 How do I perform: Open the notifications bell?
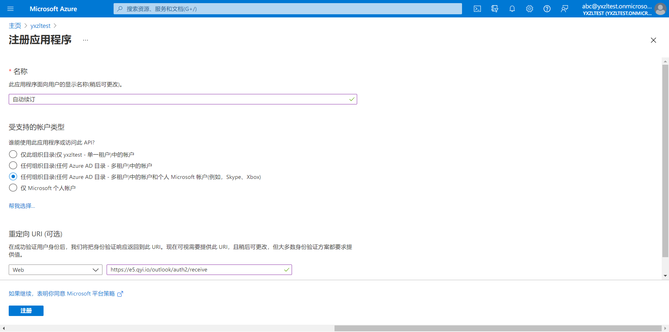[x=512, y=9]
